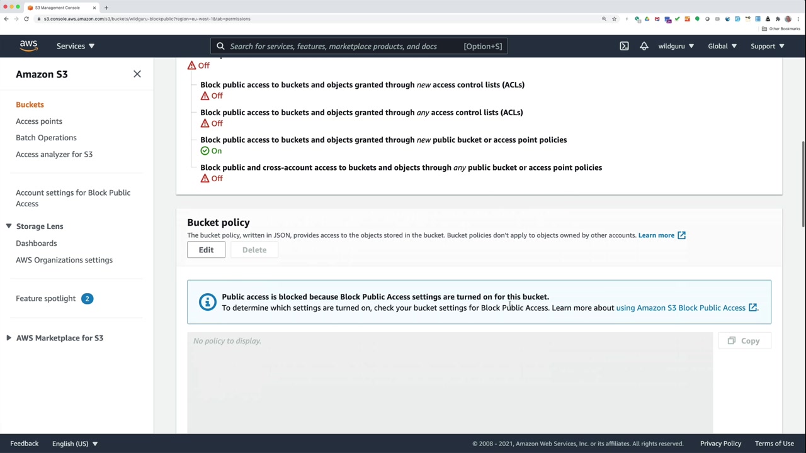Click 'Block public access ... new access control lists' text
Screen dimensions: 806x453
click(x=362, y=85)
